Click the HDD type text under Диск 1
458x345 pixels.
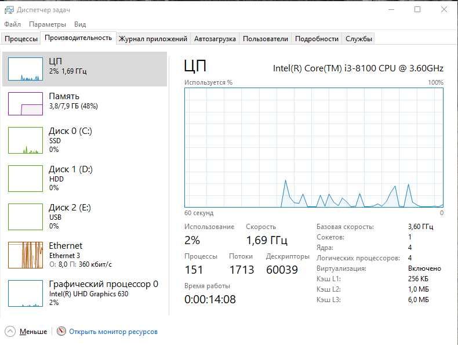pos(56,179)
